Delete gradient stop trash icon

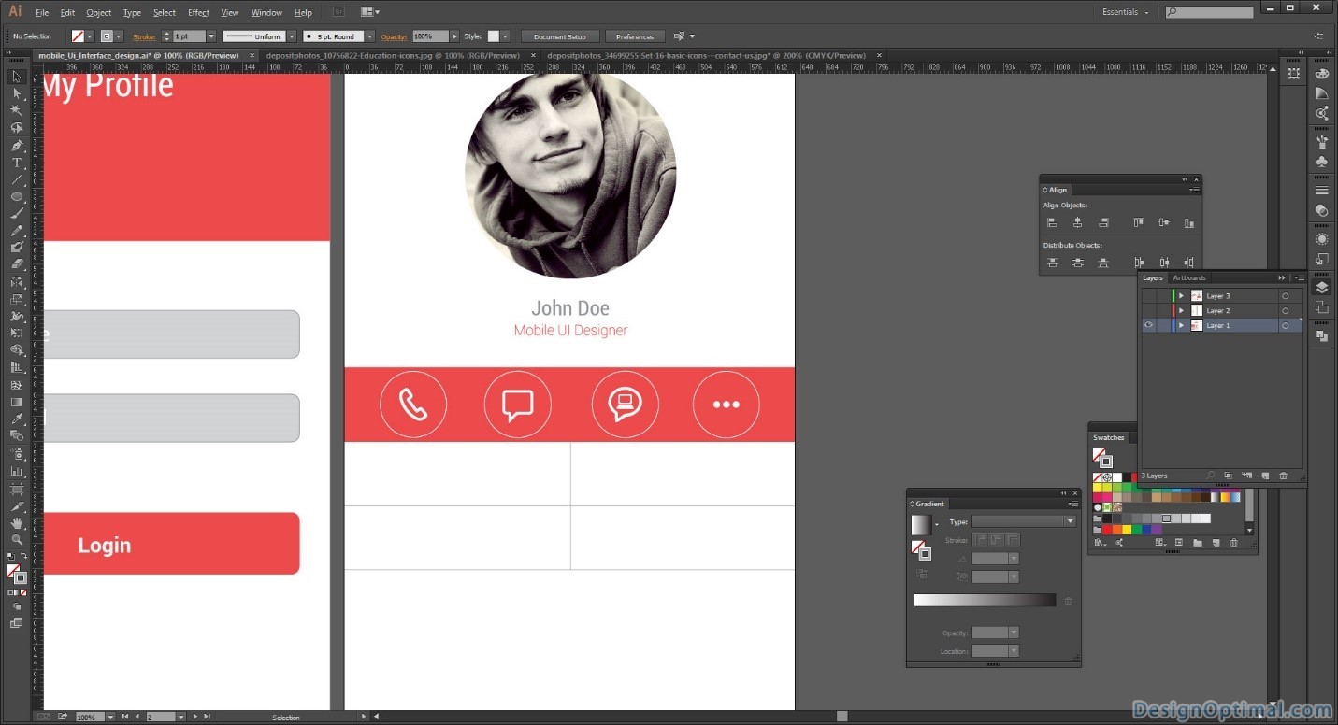[x=1069, y=601]
